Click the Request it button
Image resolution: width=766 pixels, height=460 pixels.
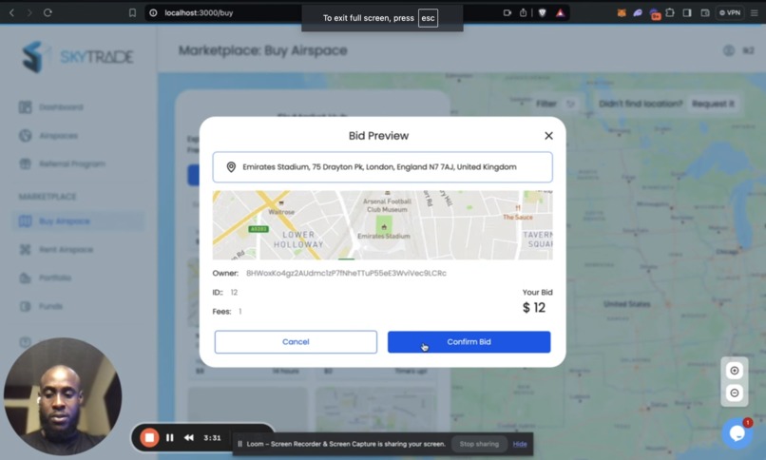(x=713, y=104)
